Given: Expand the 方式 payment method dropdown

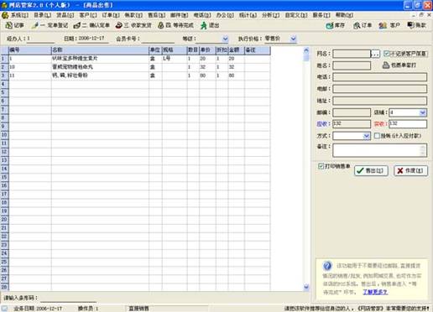Looking at the screenshot, I should (x=366, y=136).
